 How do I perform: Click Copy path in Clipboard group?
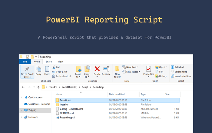point(60,72)
